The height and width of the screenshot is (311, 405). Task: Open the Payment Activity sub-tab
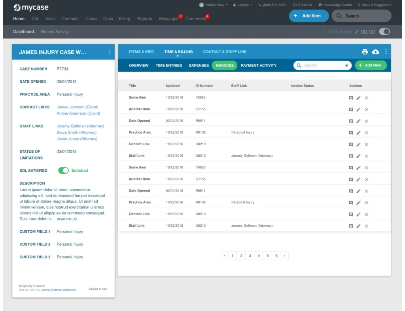[x=259, y=66]
